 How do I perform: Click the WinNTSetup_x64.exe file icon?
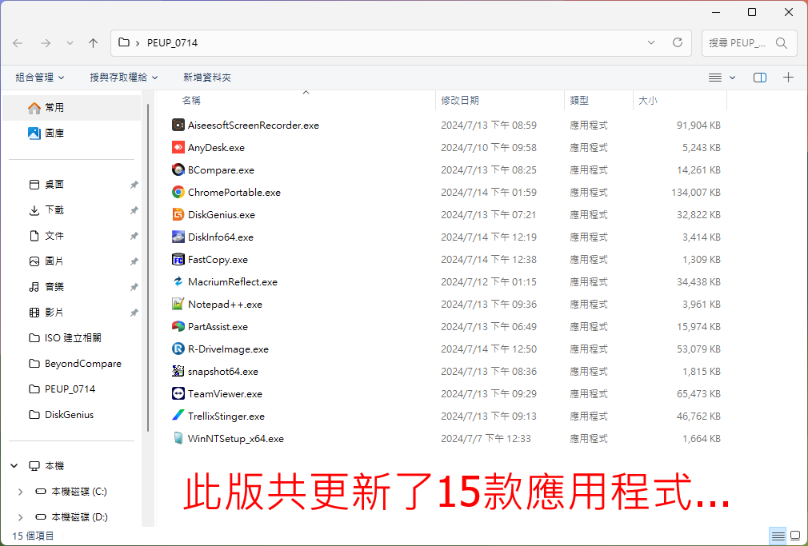point(178,439)
